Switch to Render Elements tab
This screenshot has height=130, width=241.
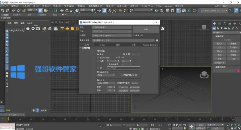pos(151,45)
